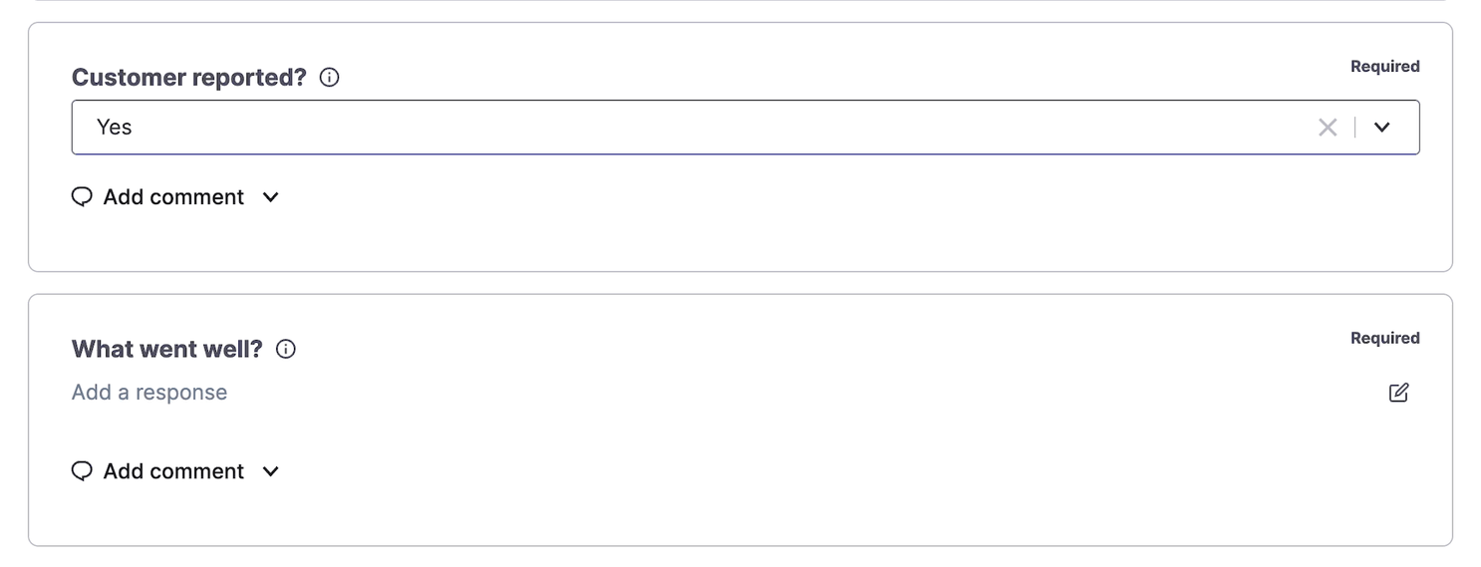Screen dimensions: 1481x567
Task: Click the separator line beside the clear X icon
Action: tap(1354, 128)
